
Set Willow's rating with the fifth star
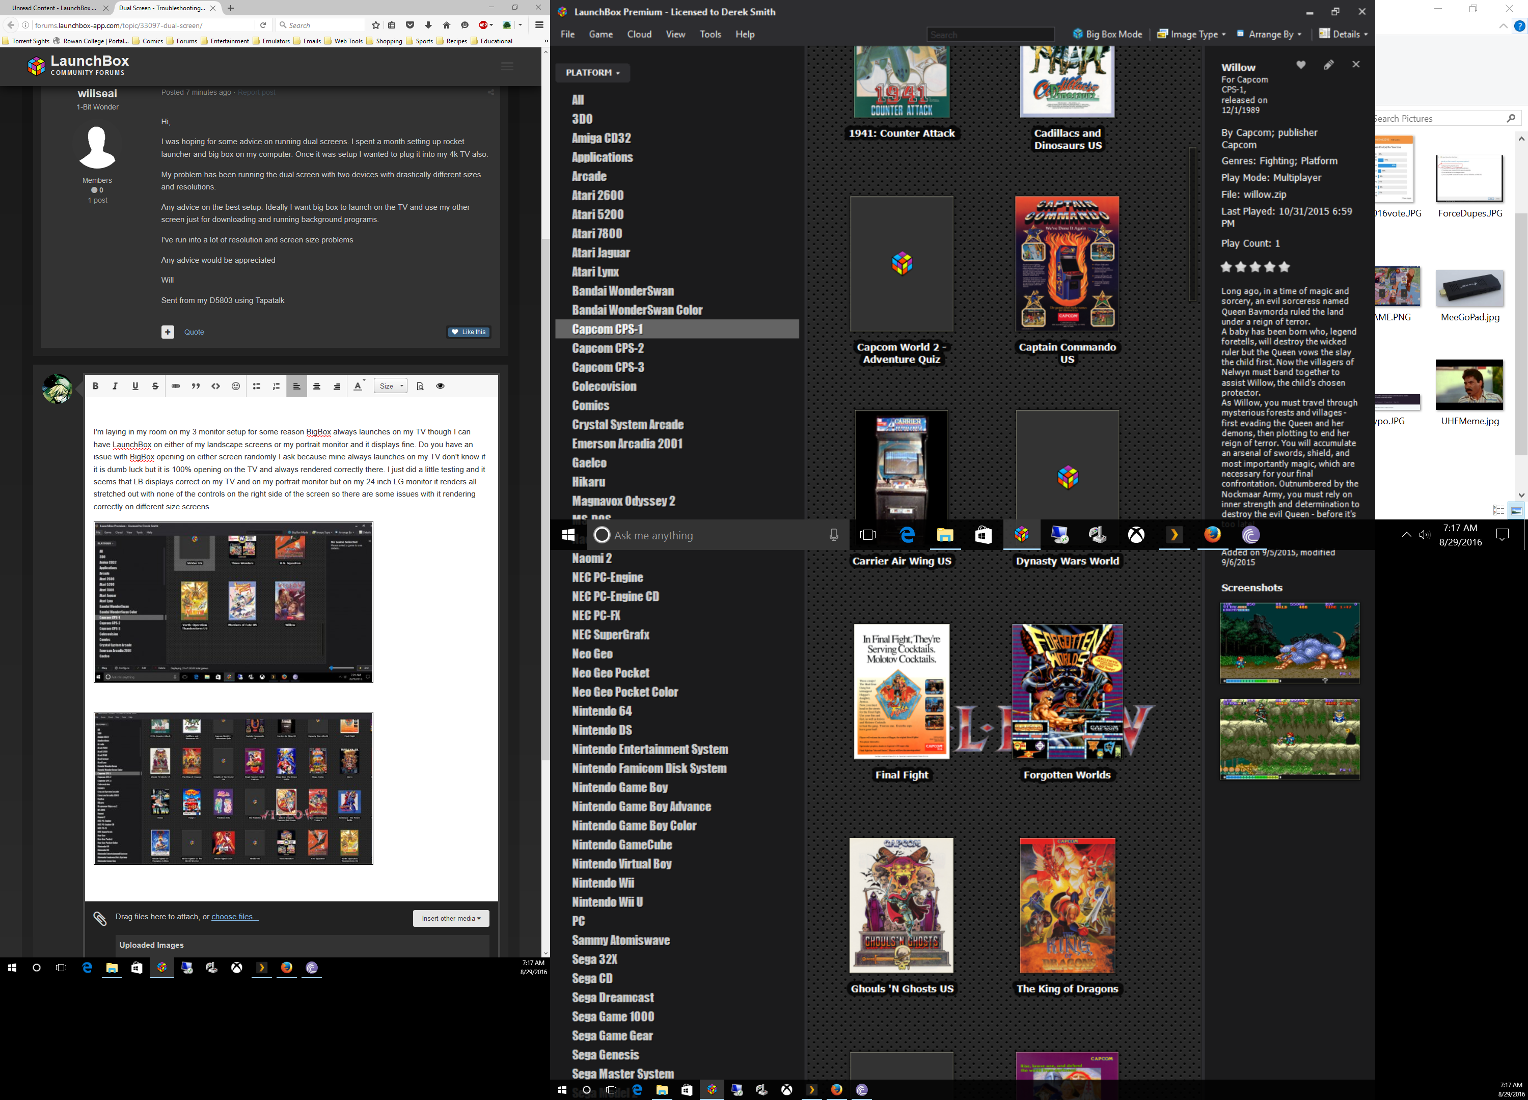tap(1284, 267)
